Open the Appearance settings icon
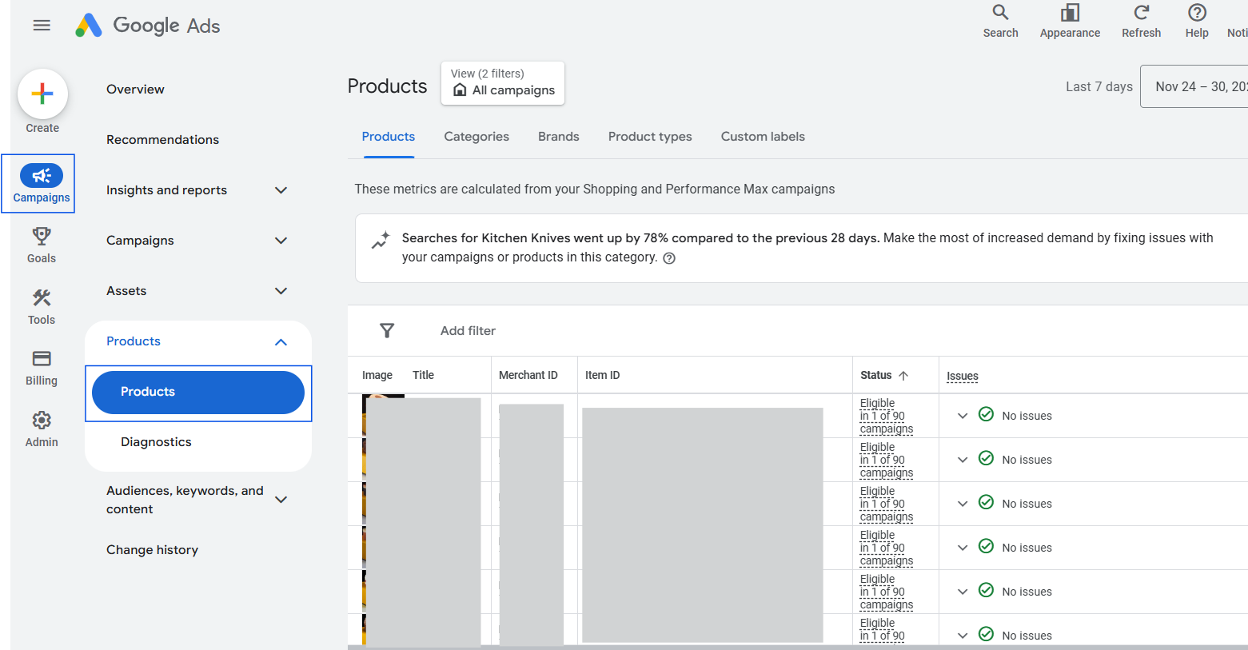The image size is (1248, 650). click(x=1070, y=13)
